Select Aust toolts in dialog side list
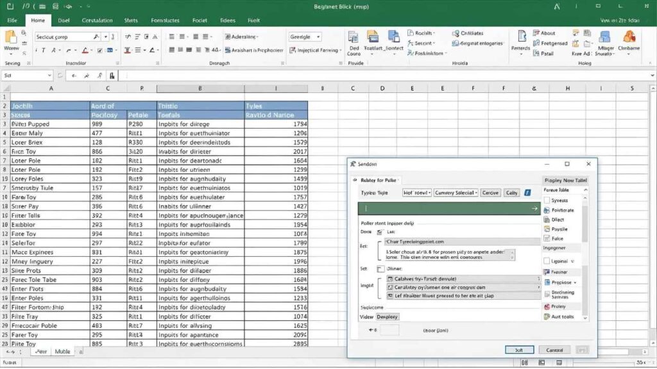This screenshot has height=369, width=657. [x=559, y=316]
